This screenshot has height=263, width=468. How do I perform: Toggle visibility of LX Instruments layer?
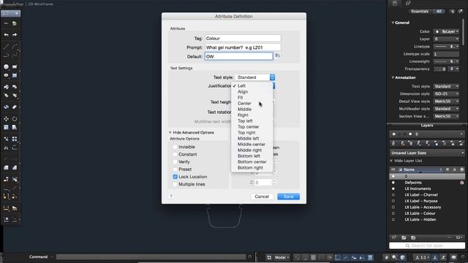coord(393,188)
